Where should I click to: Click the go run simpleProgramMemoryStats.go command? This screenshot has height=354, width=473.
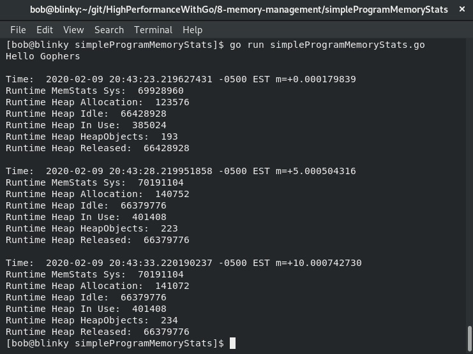click(327, 45)
